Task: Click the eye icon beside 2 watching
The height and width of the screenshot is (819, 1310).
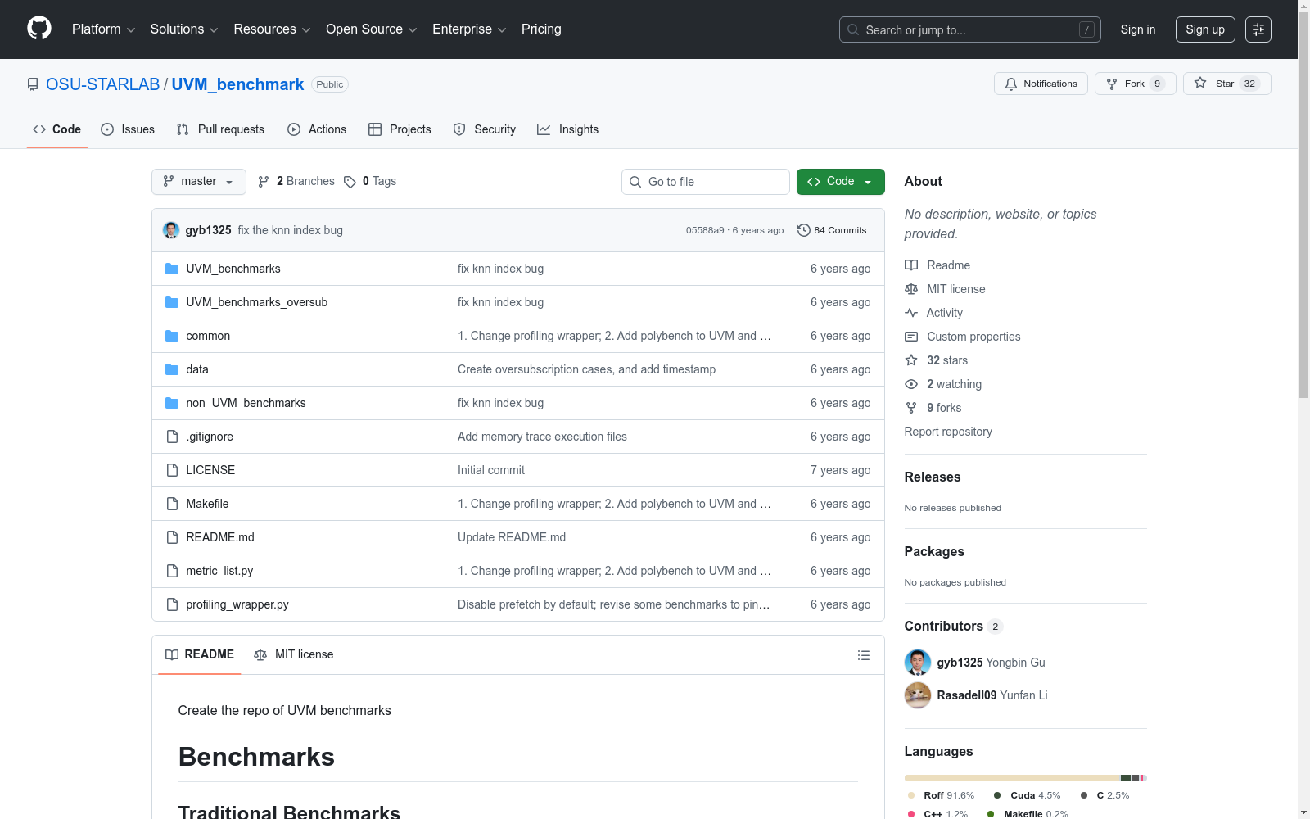Action: tap(911, 384)
